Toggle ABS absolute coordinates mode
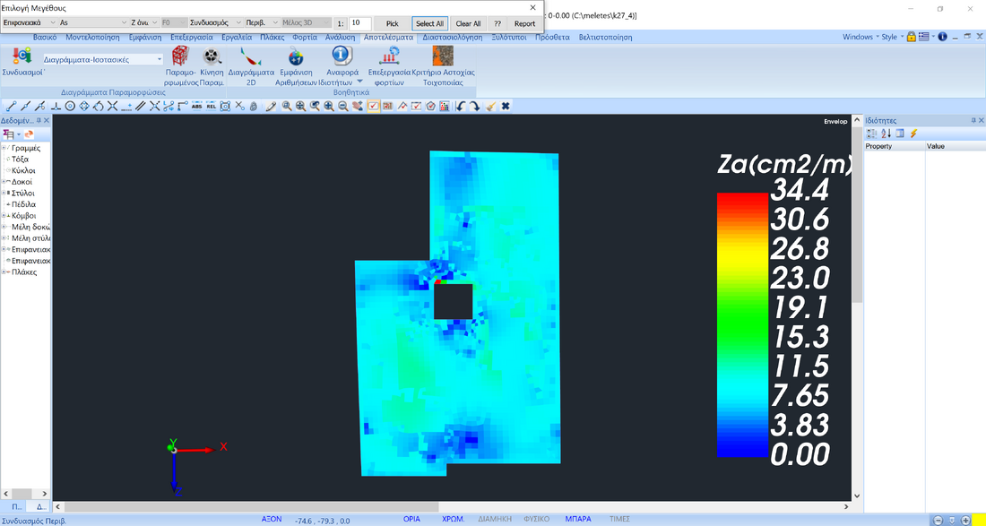This screenshot has width=986, height=526. (197, 106)
